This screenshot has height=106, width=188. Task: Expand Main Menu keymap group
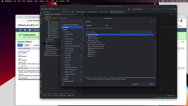pos(87,37)
